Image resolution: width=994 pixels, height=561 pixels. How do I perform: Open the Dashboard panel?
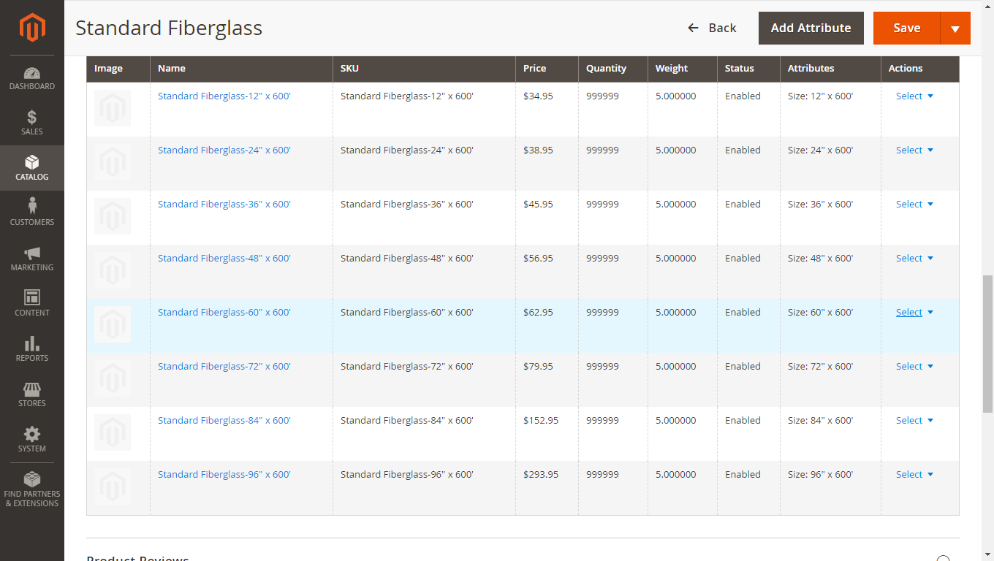point(32,78)
